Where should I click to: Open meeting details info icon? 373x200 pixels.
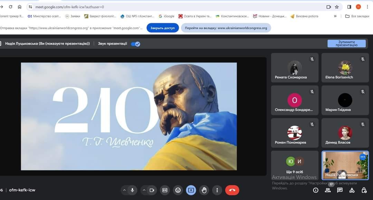(316, 190)
